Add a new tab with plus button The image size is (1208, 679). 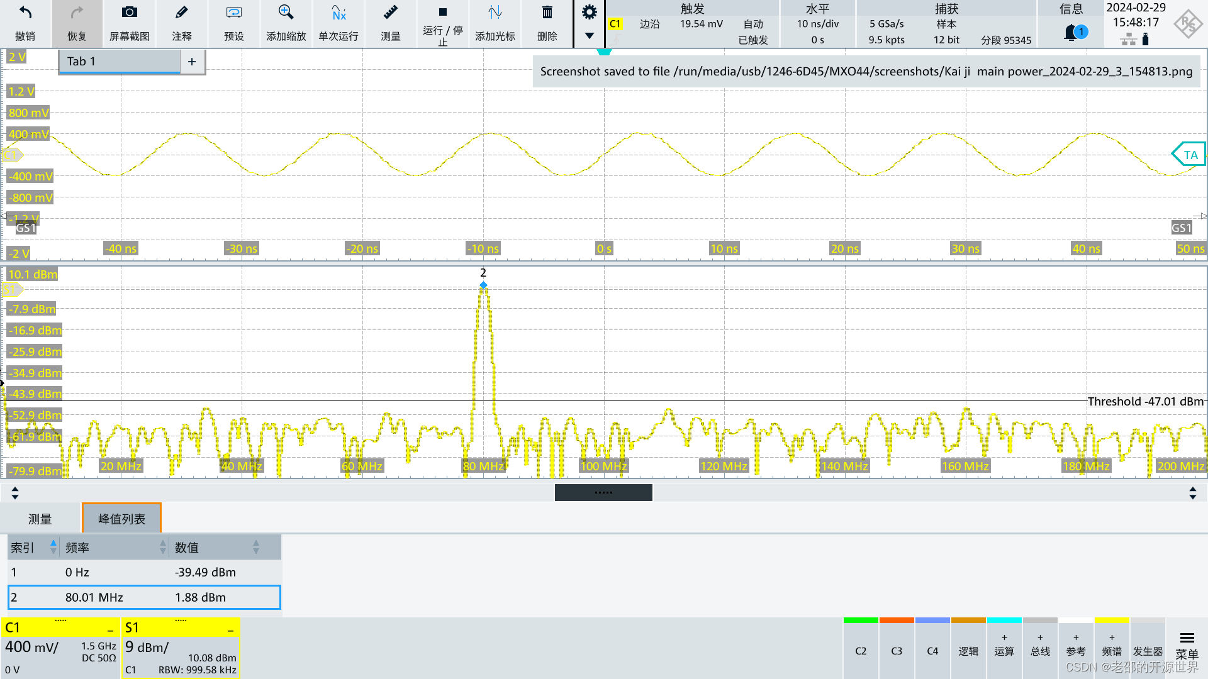192,62
